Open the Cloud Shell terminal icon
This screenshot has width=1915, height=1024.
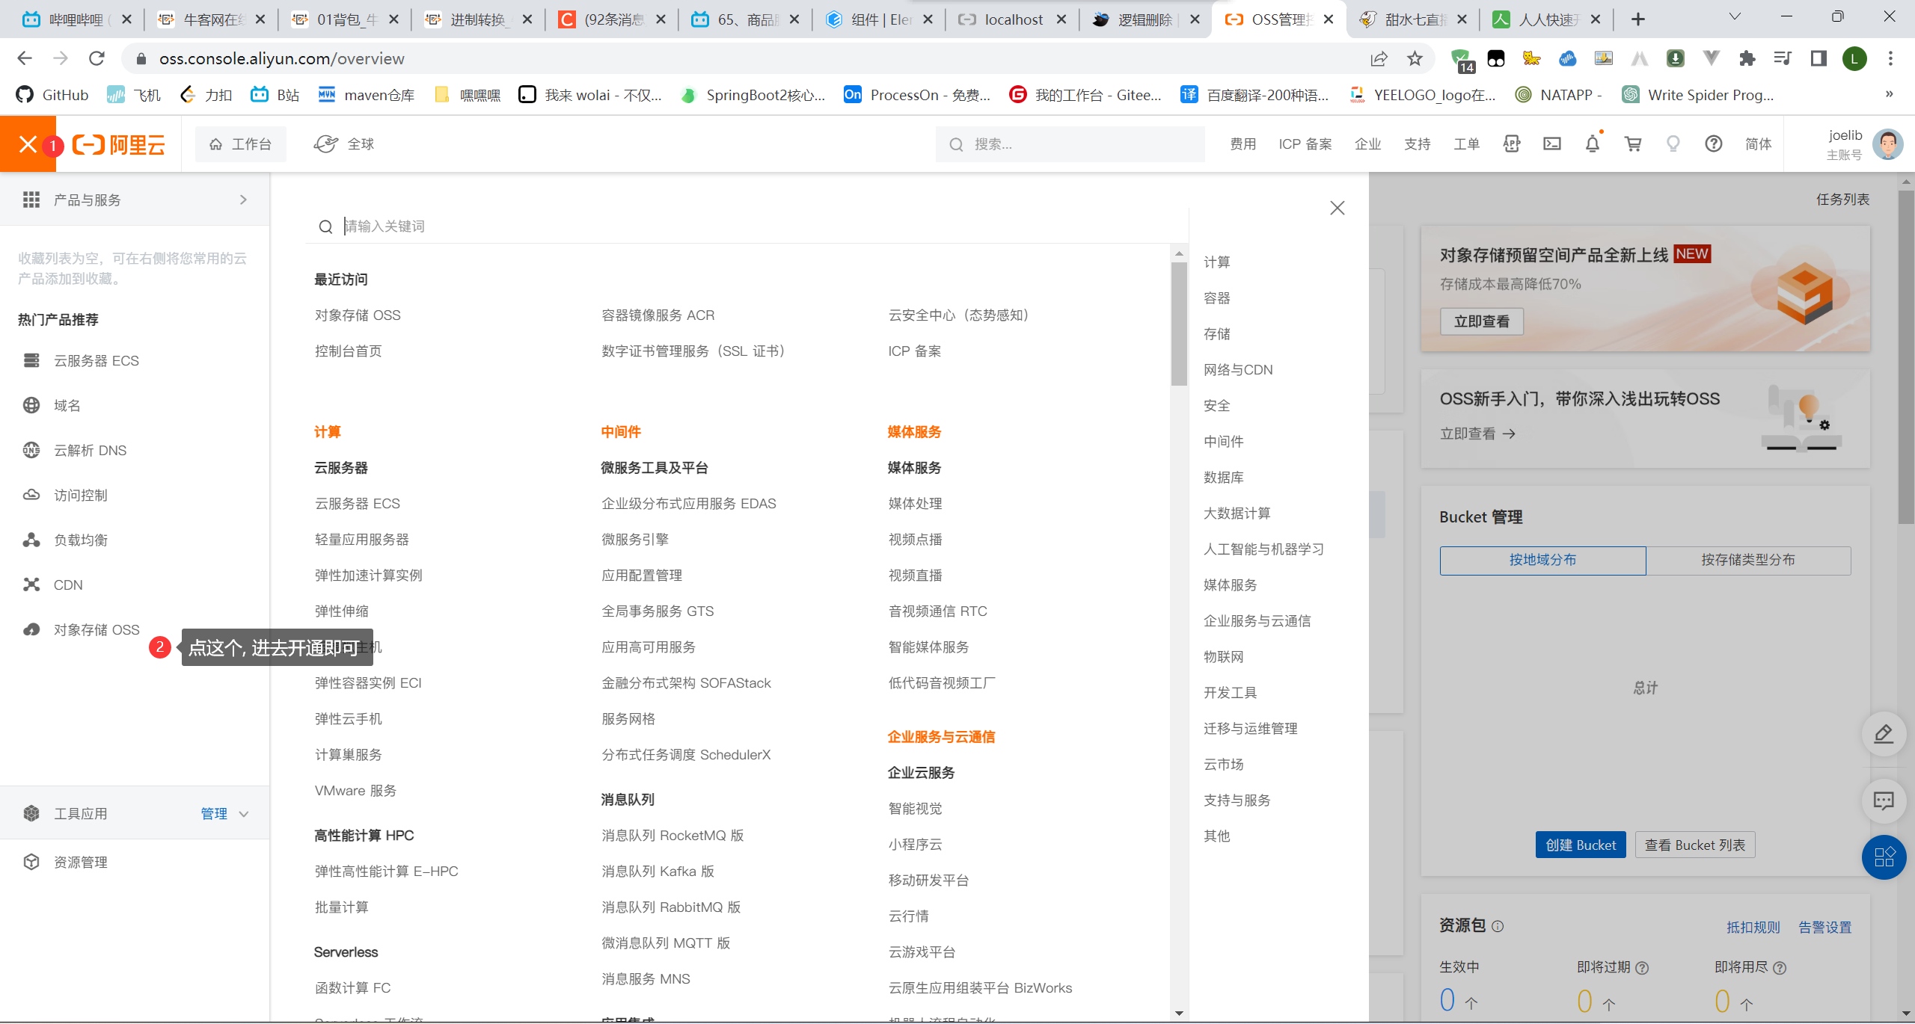pyautogui.click(x=1552, y=144)
